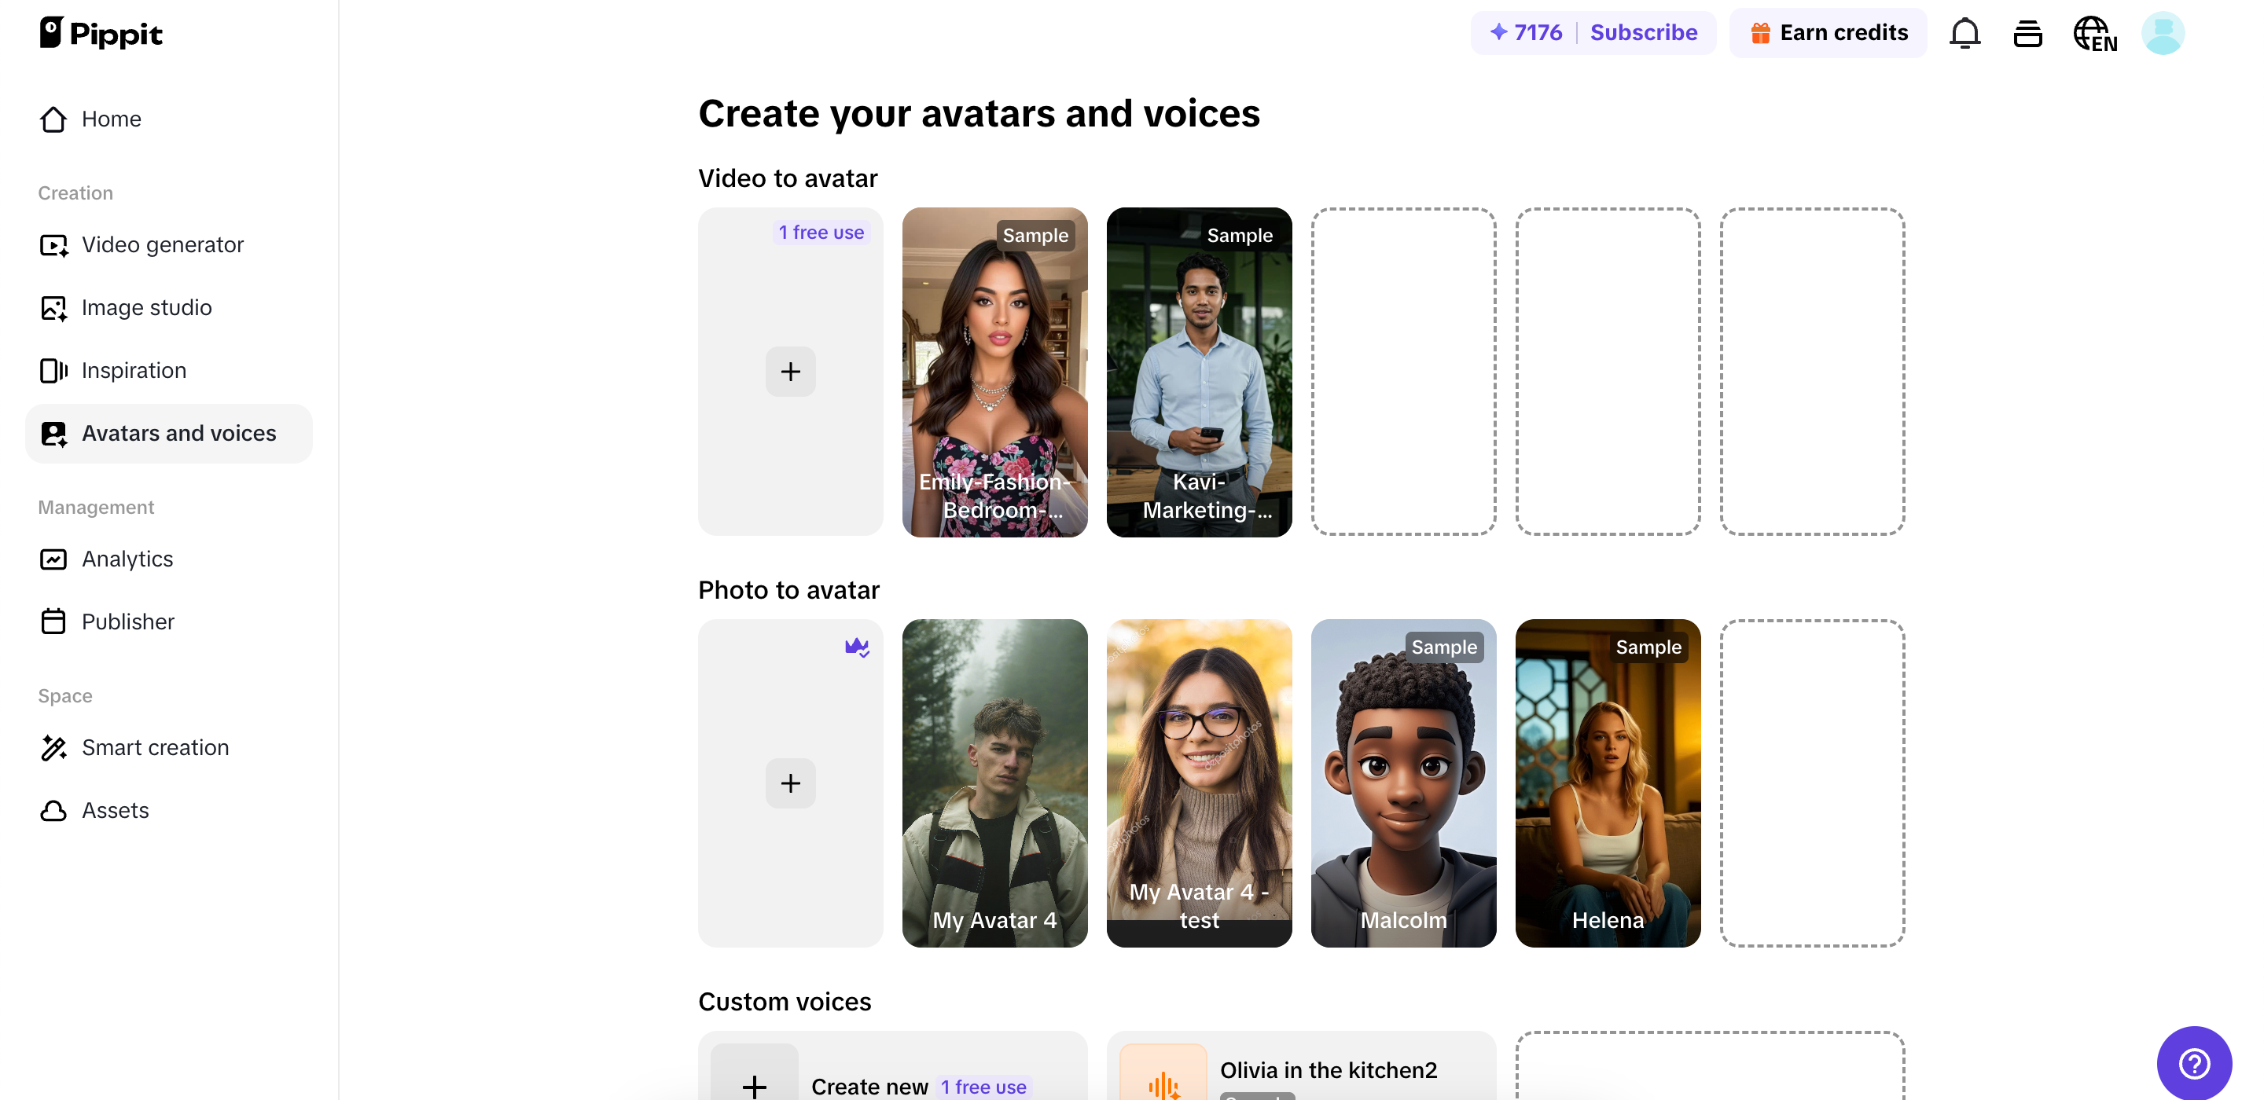This screenshot has width=2264, height=1100.
Task: Open the notifications bell
Action: (1964, 32)
